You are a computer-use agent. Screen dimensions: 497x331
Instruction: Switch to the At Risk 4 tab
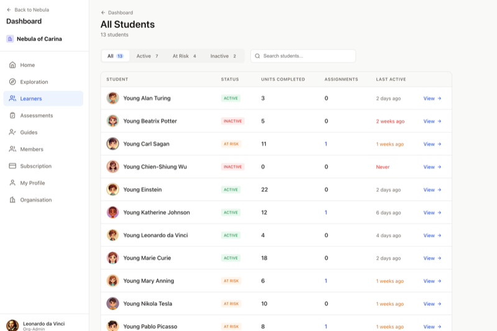coord(184,56)
